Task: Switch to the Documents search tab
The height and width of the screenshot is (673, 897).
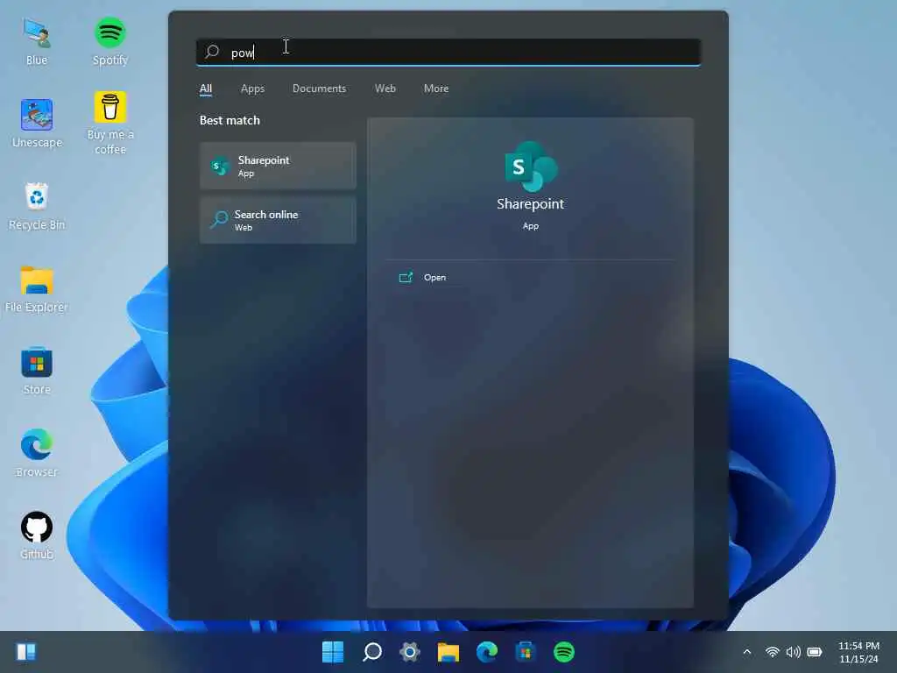Action: click(319, 89)
